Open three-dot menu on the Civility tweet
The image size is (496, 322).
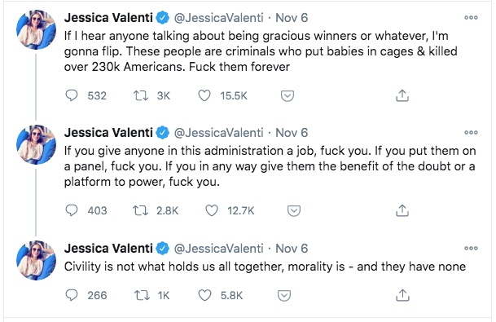471,249
